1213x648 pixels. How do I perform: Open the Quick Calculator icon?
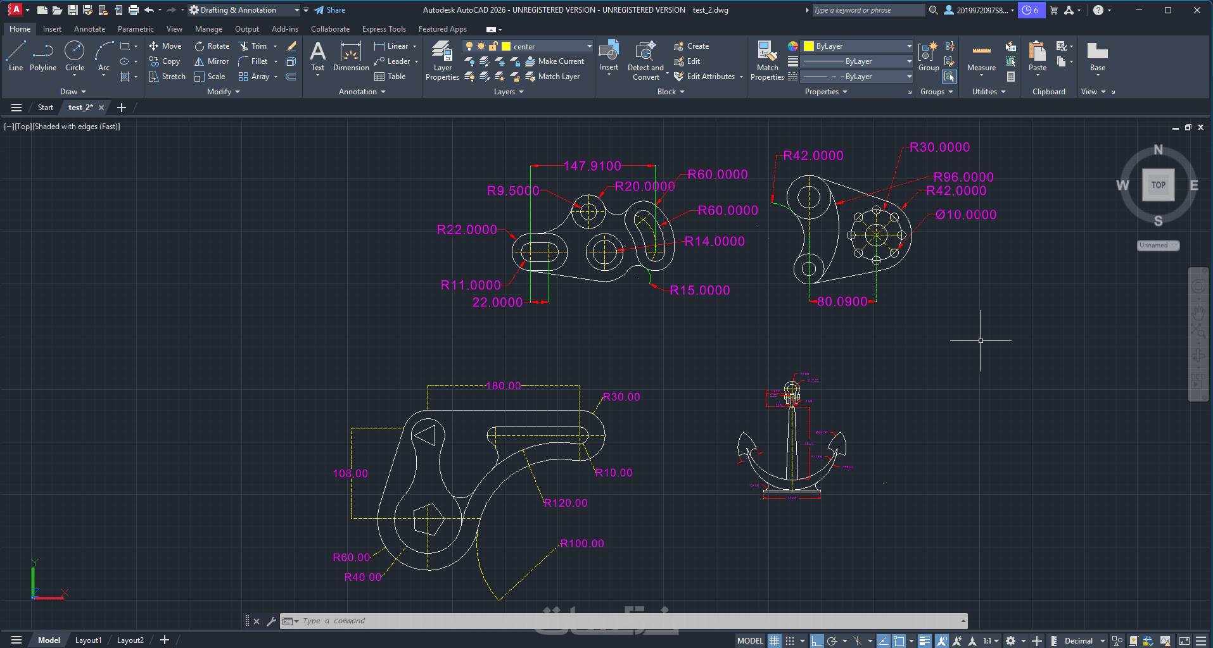[x=1011, y=77]
